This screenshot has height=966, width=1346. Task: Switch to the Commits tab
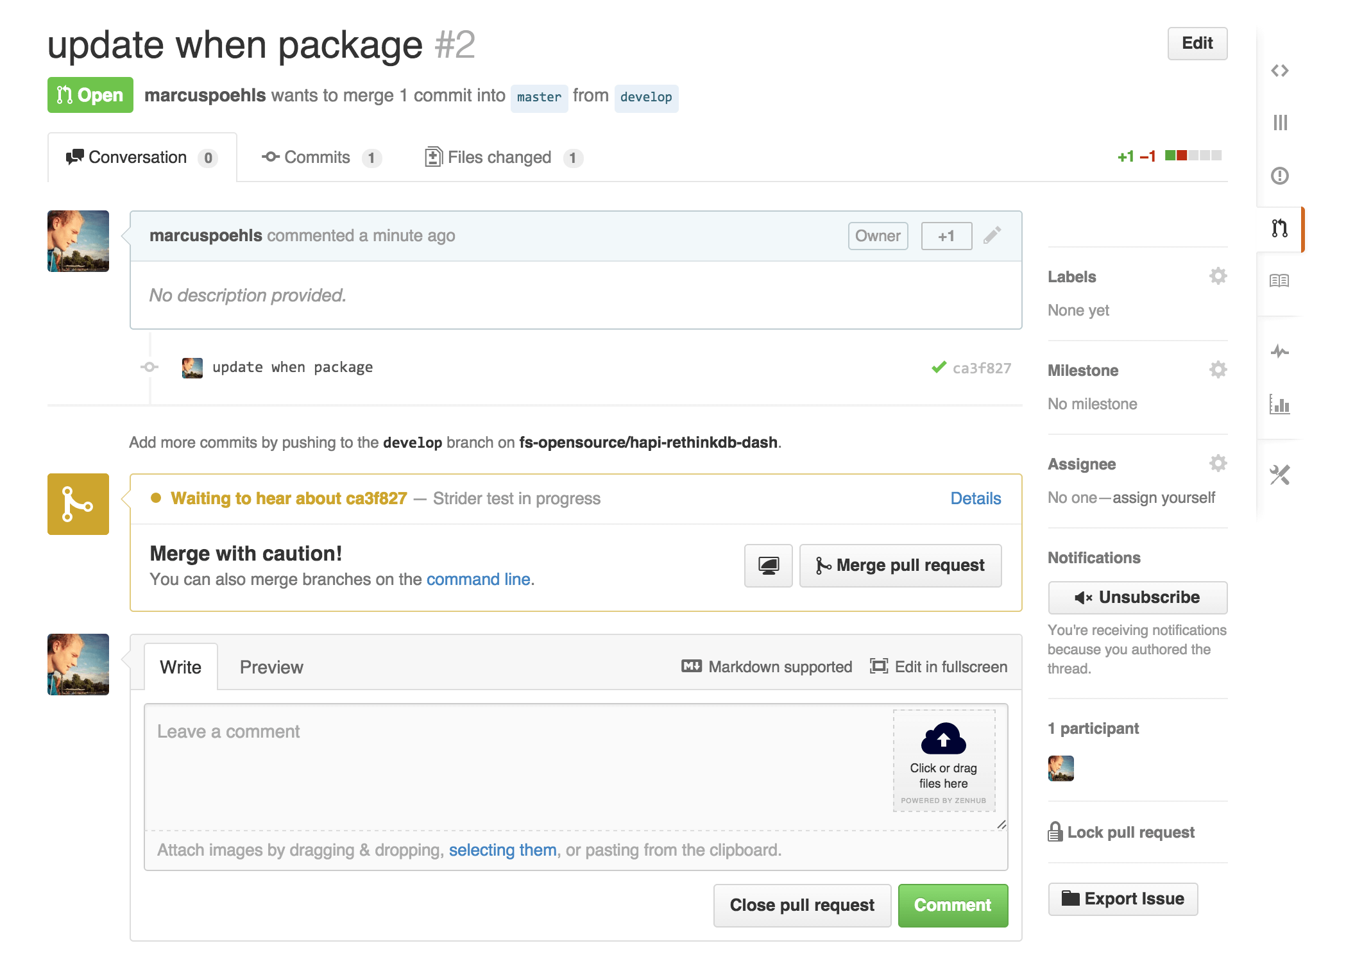(321, 158)
